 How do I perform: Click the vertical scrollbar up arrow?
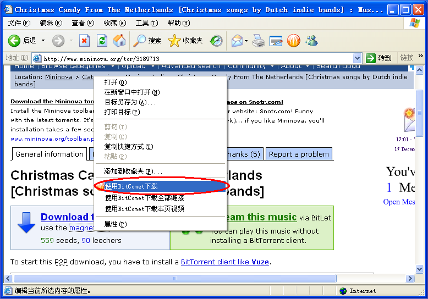pyautogui.click(x=420, y=70)
